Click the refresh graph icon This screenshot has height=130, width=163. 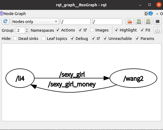[5, 22]
